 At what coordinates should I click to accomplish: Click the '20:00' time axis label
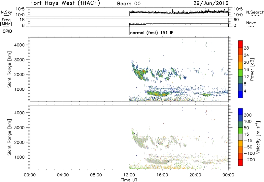(195, 175)
